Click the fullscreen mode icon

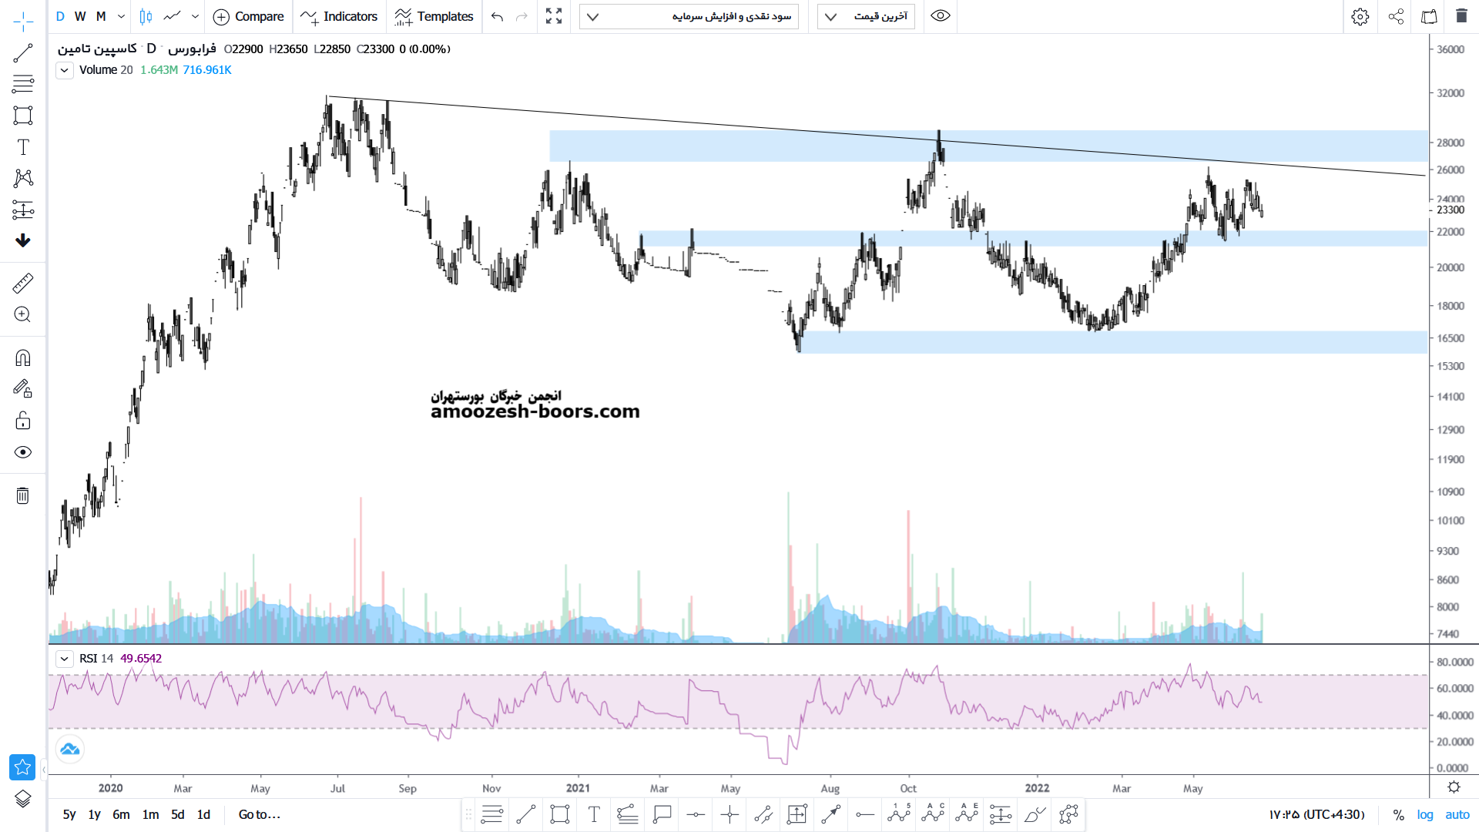[x=554, y=16]
